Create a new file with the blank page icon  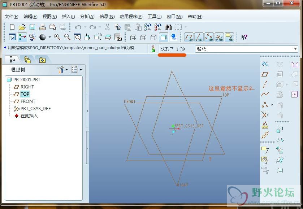[12, 27]
